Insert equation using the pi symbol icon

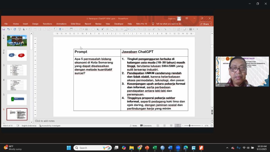(x=60, y=29)
